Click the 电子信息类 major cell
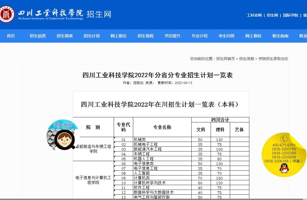The height and width of the screenshot is (200, 307). (x=162, y=163)
